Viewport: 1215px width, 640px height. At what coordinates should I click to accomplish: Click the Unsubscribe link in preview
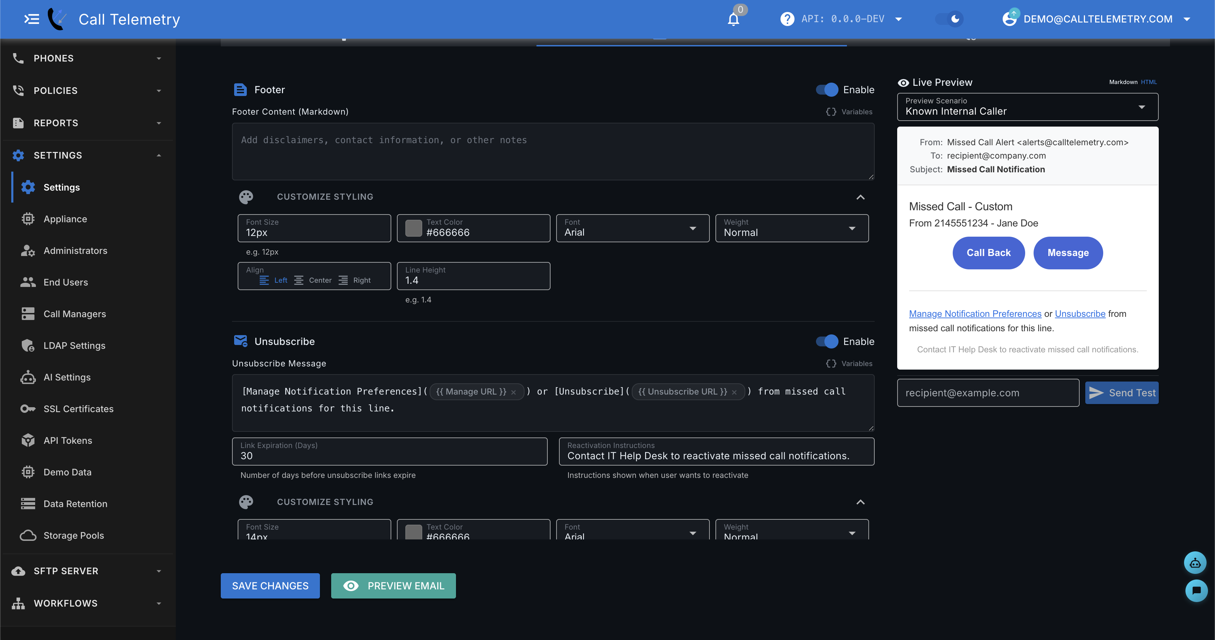pyautogui.click(x=1080, y=314)
